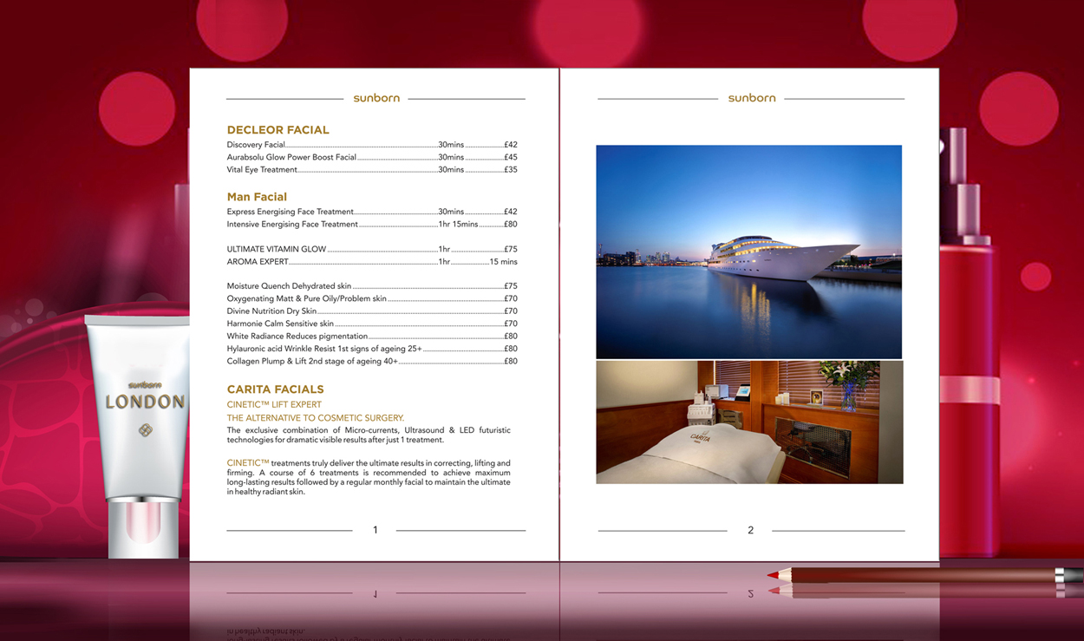
Task: Select the Discovery Facial price row
Action: 372,145
